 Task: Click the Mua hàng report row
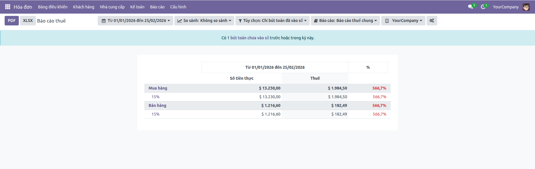tap(158, 88)
